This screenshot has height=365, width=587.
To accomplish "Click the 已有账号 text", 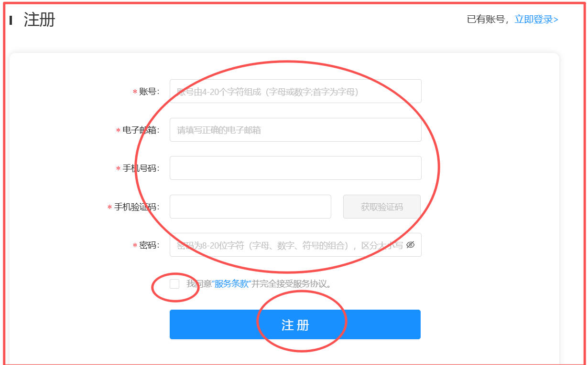I will [486, 20].
